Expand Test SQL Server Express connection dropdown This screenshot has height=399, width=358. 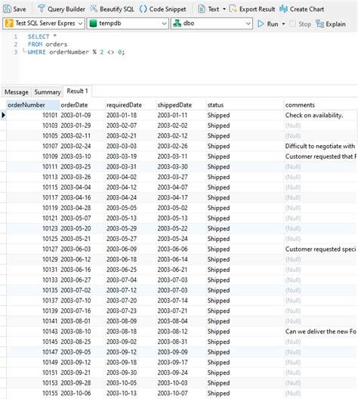(x=80, y=23)
